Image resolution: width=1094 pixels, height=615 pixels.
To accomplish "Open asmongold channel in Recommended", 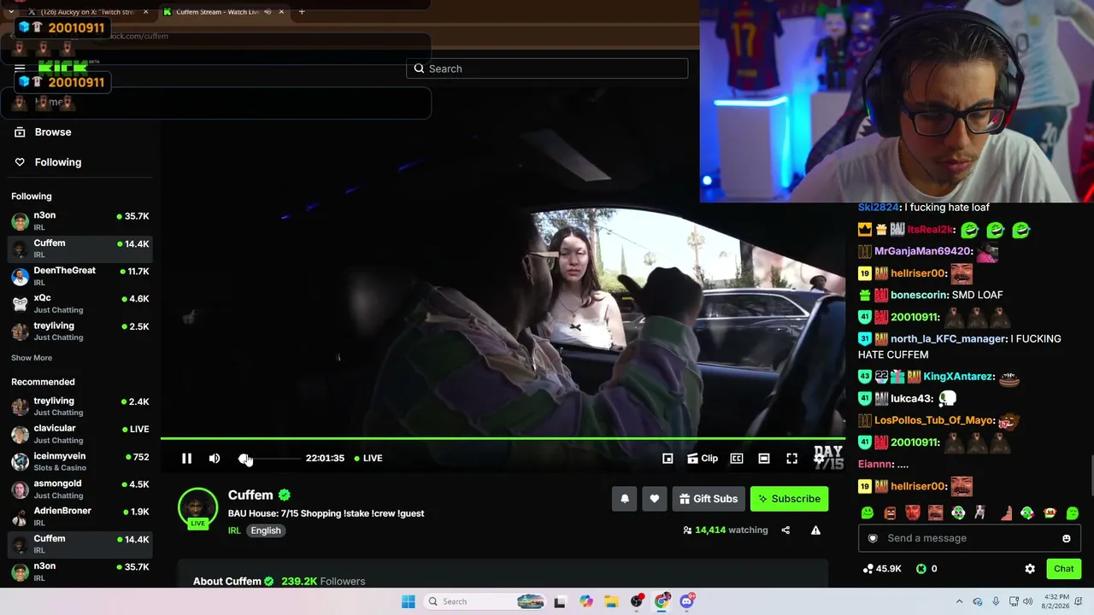I will click(79, 489).
